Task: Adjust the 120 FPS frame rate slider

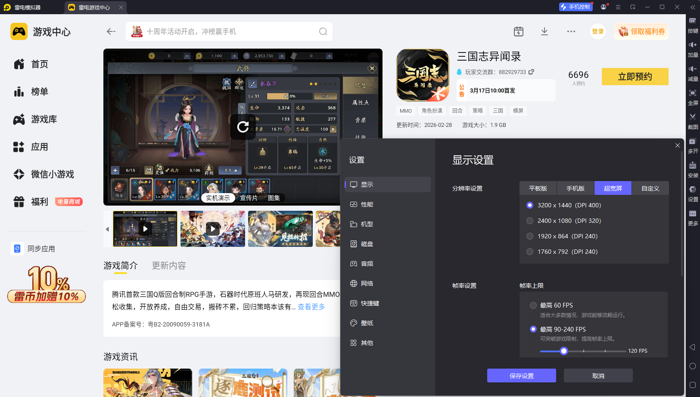Action: click(x=564, y=351)
